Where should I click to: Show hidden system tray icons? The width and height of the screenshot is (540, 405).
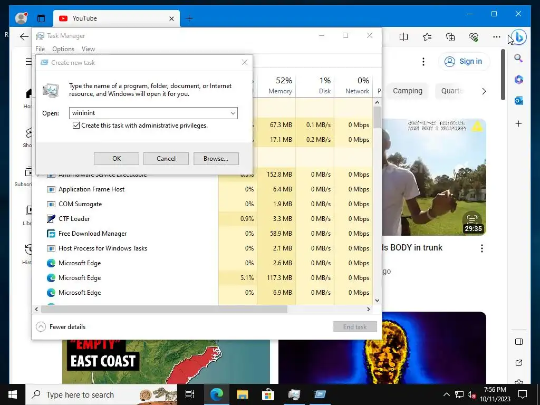click(446, 394)
